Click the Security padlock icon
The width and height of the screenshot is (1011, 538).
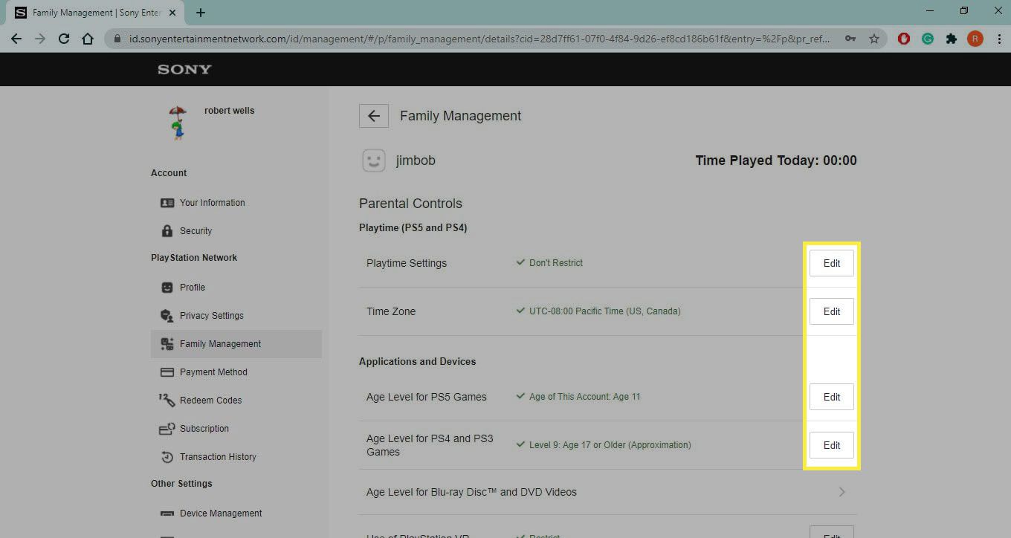point(167,231)
